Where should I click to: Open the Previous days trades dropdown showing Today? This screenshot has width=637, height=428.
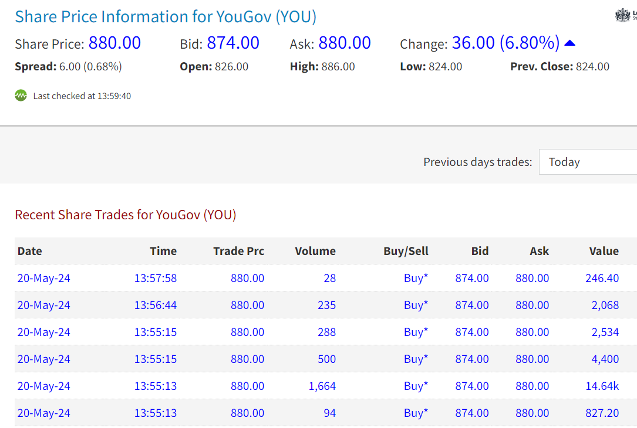[x=588, y=162]
